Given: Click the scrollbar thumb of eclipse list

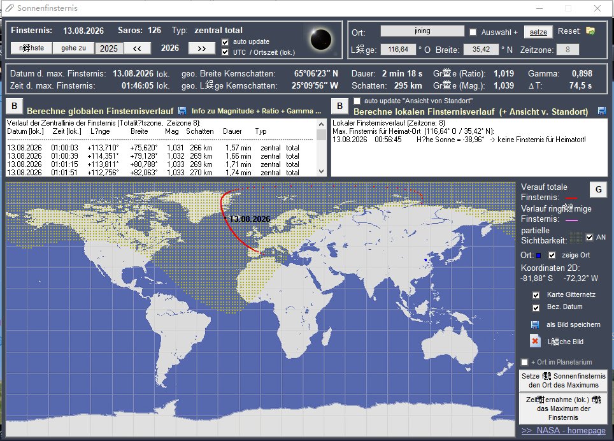Looking at the screenshot, I should coord(322,134).
